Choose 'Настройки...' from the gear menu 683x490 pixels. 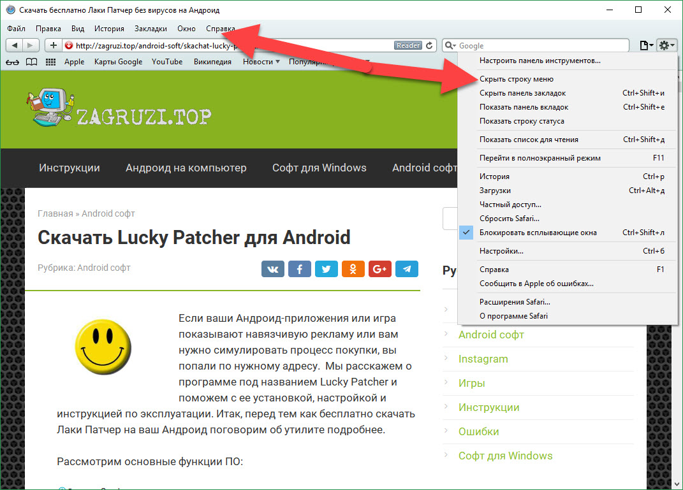501,251
